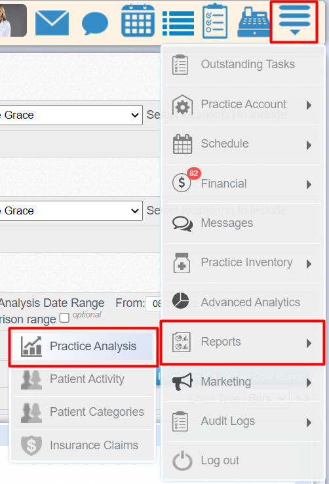Toggle the optional comparison range checkbox

[64, 317]
